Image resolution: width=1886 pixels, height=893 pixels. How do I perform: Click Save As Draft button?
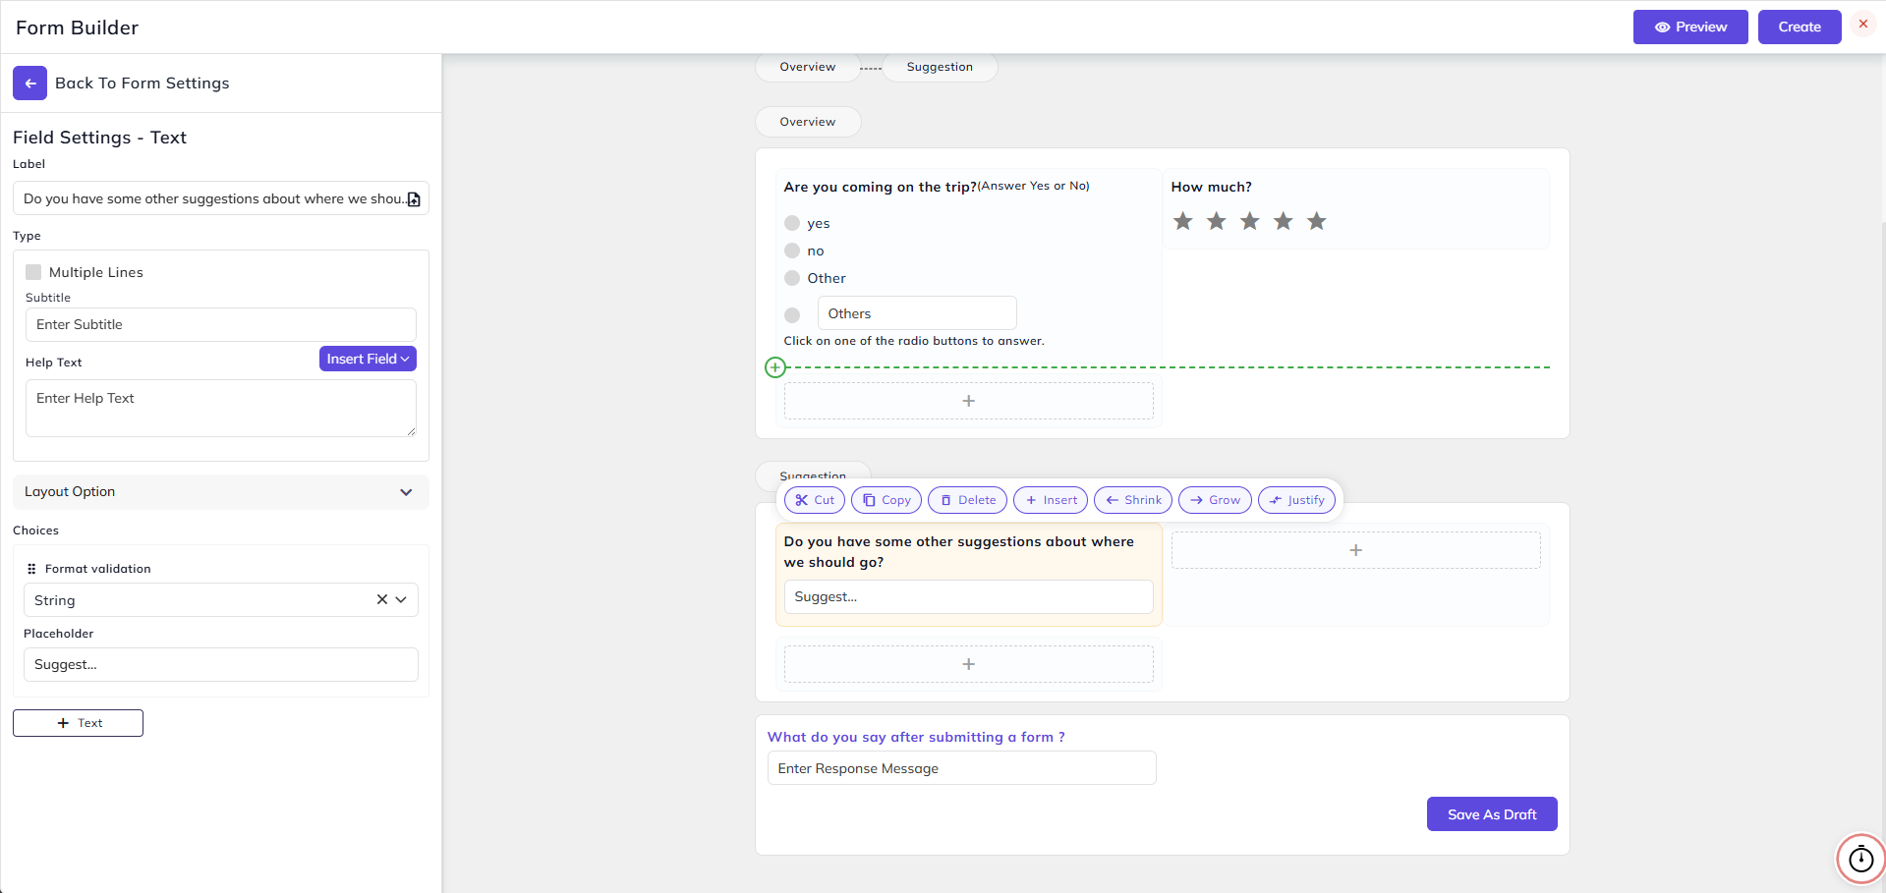click(1492, 814)
